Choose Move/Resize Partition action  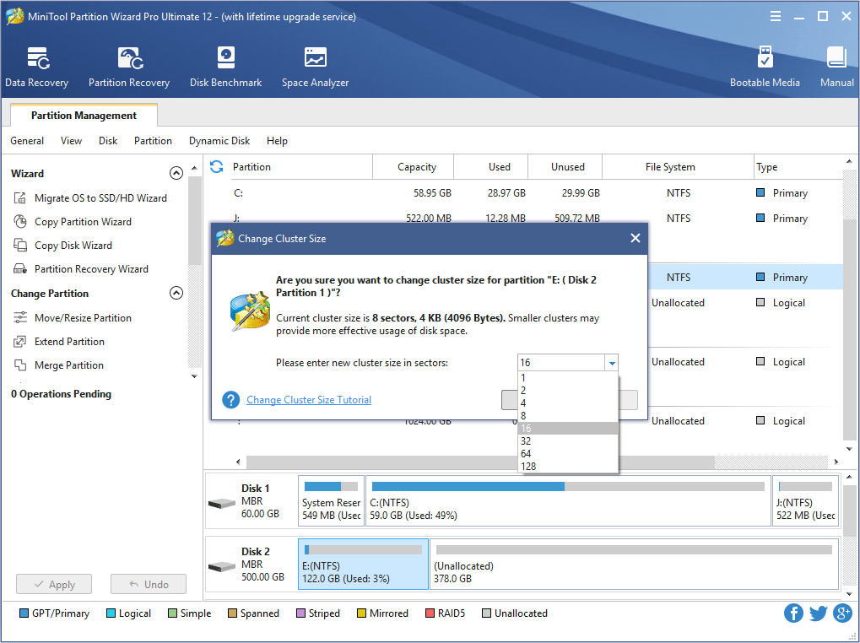73,318
